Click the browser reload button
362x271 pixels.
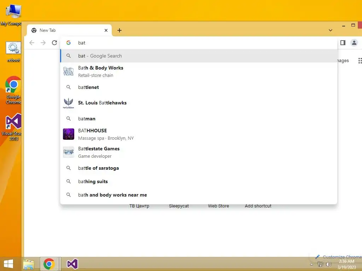[x=54, y=43]
